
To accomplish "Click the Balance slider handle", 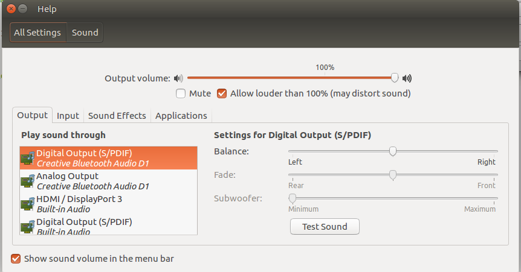I will (393, 151).
